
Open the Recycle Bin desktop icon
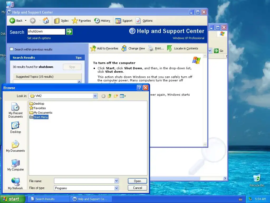[257, 180]
